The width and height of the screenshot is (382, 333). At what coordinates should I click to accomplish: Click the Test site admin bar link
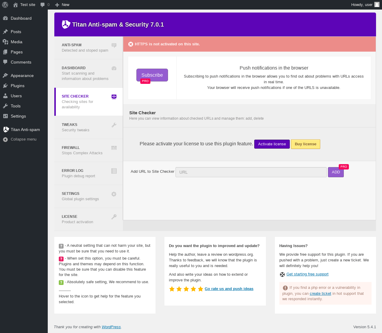pyautogui.click(x=24, y=5)
